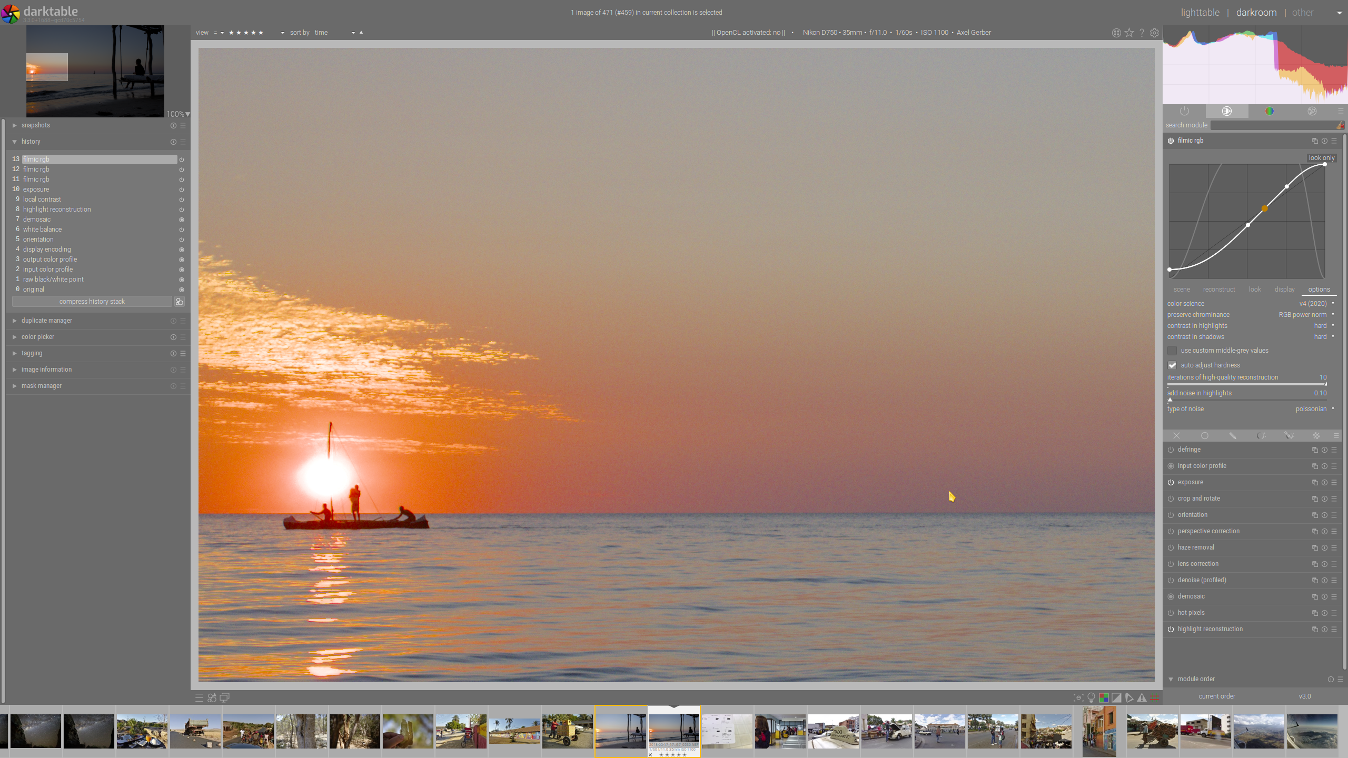Viewport: 1348px width, 758px height.
Task: Select drawn mask pencil icon in filmic rgb
Action: [1233, 436]
